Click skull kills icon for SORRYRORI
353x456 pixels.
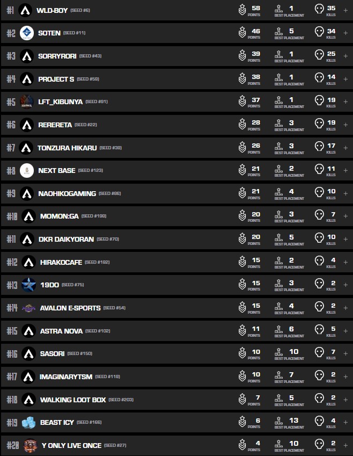click(x=319, y=55)
